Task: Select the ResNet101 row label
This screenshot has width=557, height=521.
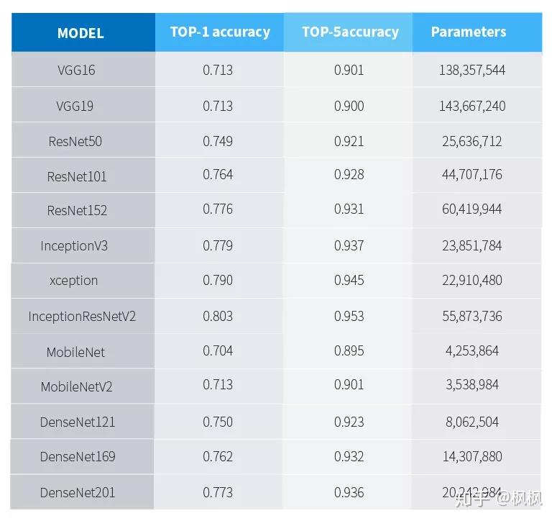Action: pyautogui.click(x=77, y=176)
